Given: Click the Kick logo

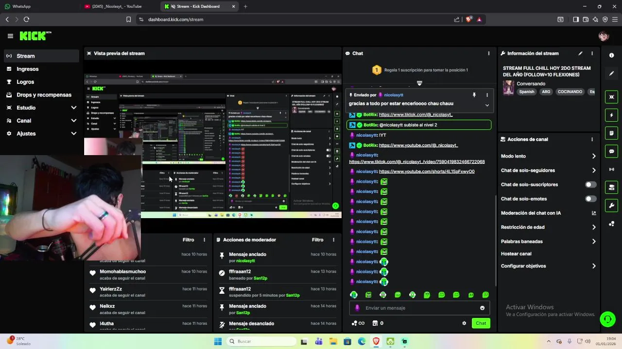Looking at the screenshot, I should coord(35,36).
